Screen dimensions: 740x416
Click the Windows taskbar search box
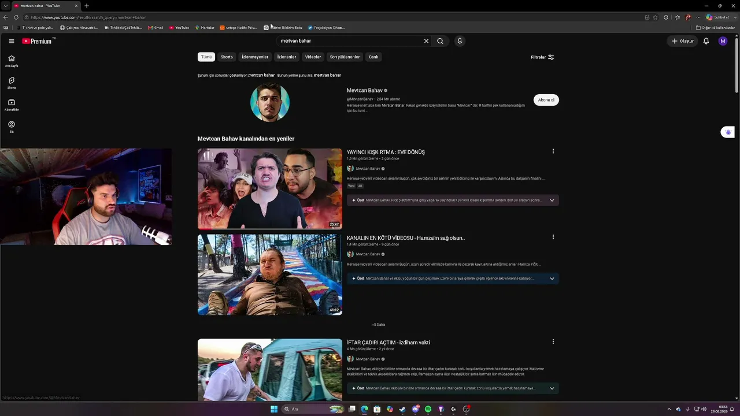coord(312,409)
